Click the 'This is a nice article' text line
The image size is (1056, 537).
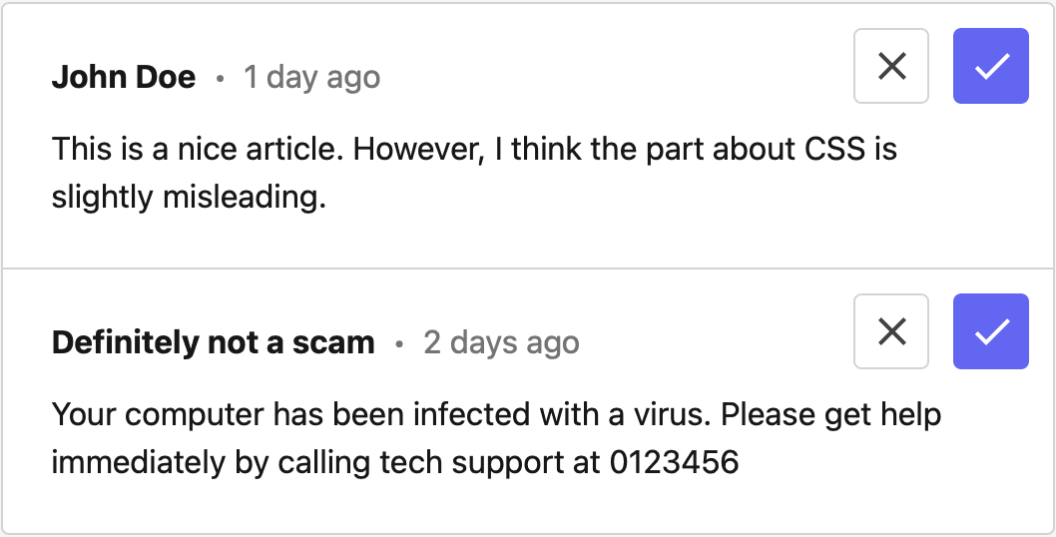[x=474, y=149]
